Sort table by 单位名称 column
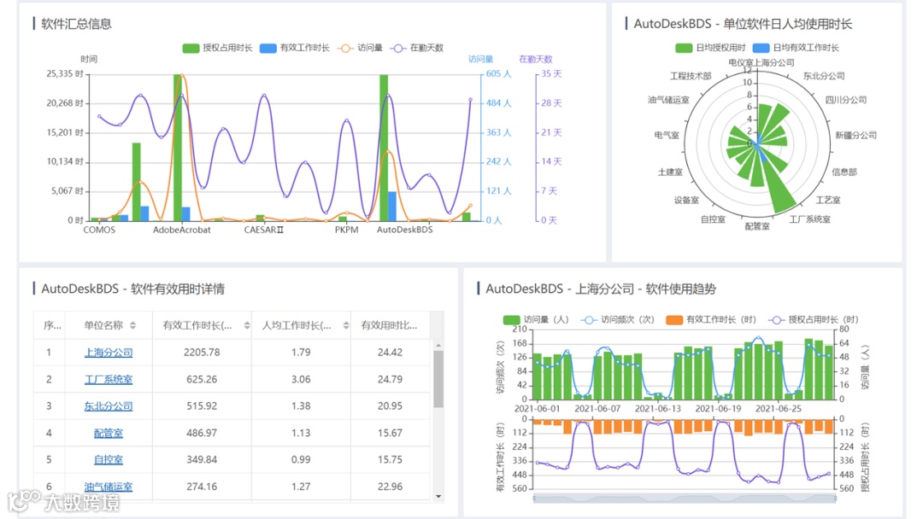 pyautogui.click(x=133, y=325)
